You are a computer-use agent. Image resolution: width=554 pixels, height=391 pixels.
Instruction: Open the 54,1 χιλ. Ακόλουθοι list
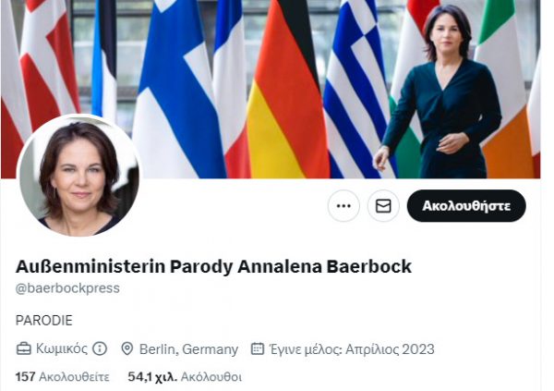(x=185, y=376)
